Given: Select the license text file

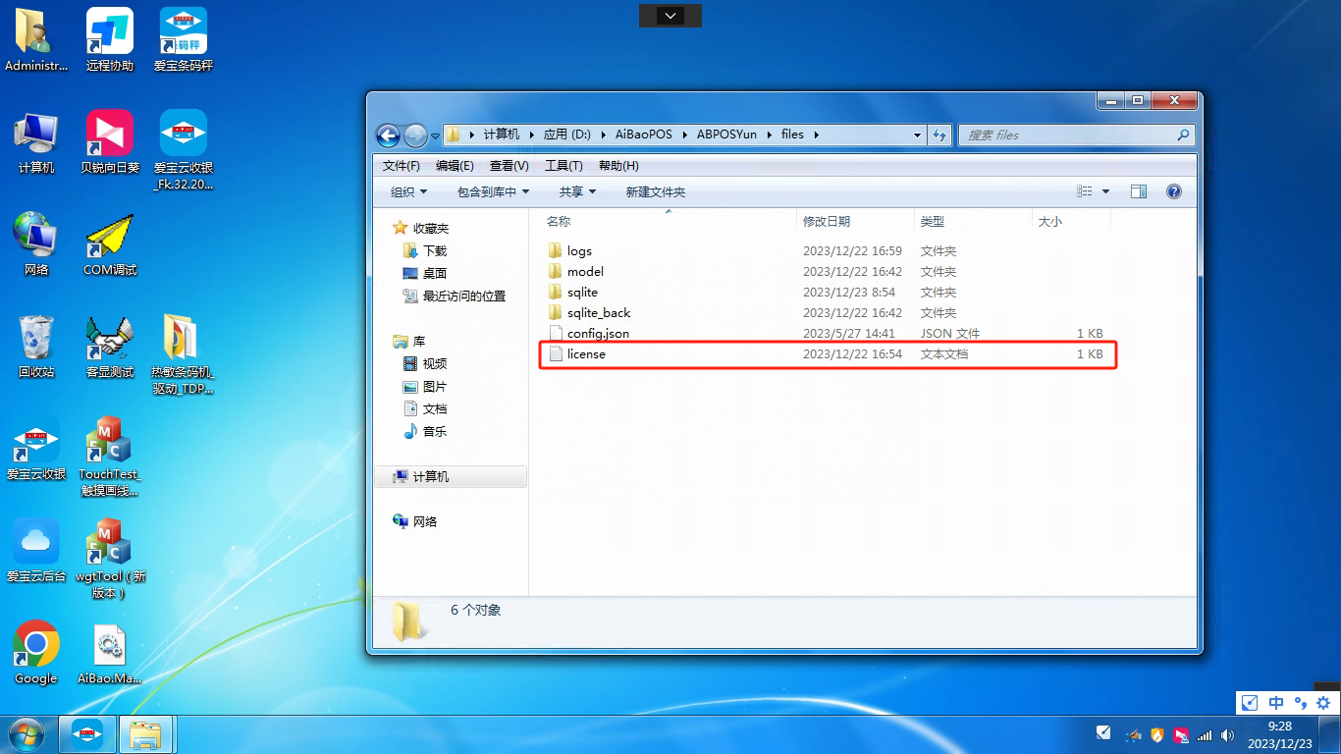Looking at the screenshot, I should click(x=577, y=354).
